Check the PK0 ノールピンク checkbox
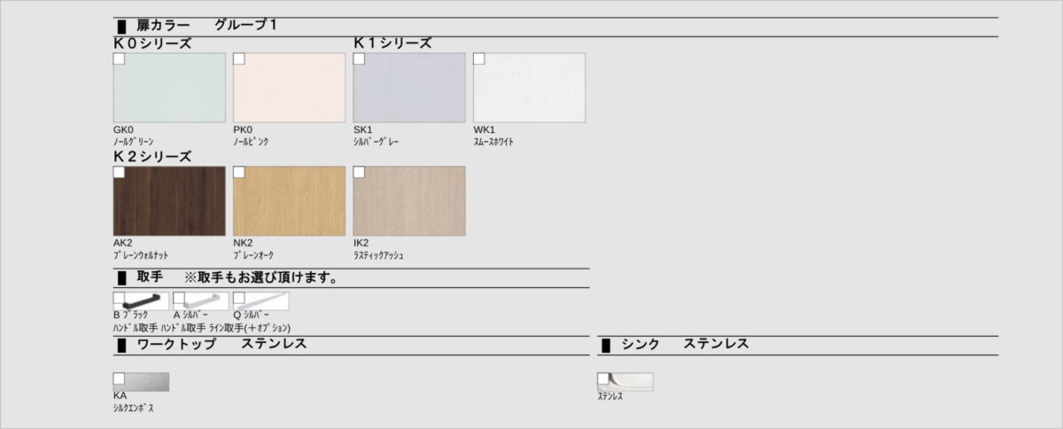Image resolution: width=1063 pixels, height=429 pixels. [x=238, y=58]
